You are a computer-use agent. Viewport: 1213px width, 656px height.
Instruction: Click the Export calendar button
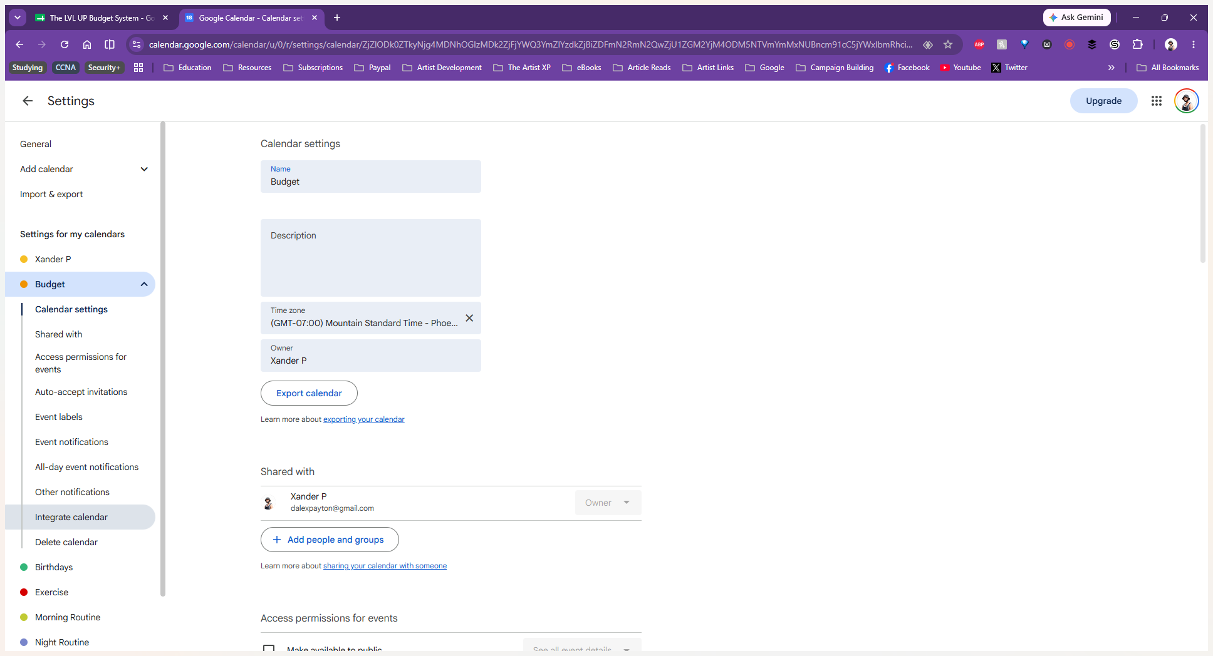[x=309, y=393]
